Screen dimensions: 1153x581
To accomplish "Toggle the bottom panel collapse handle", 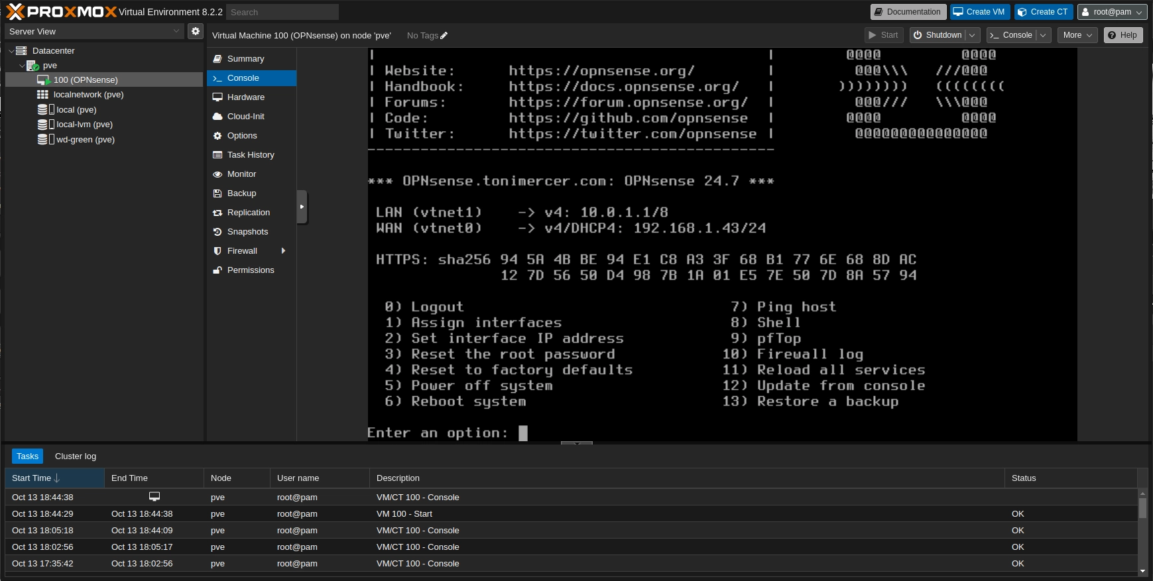I will (576, 443).
